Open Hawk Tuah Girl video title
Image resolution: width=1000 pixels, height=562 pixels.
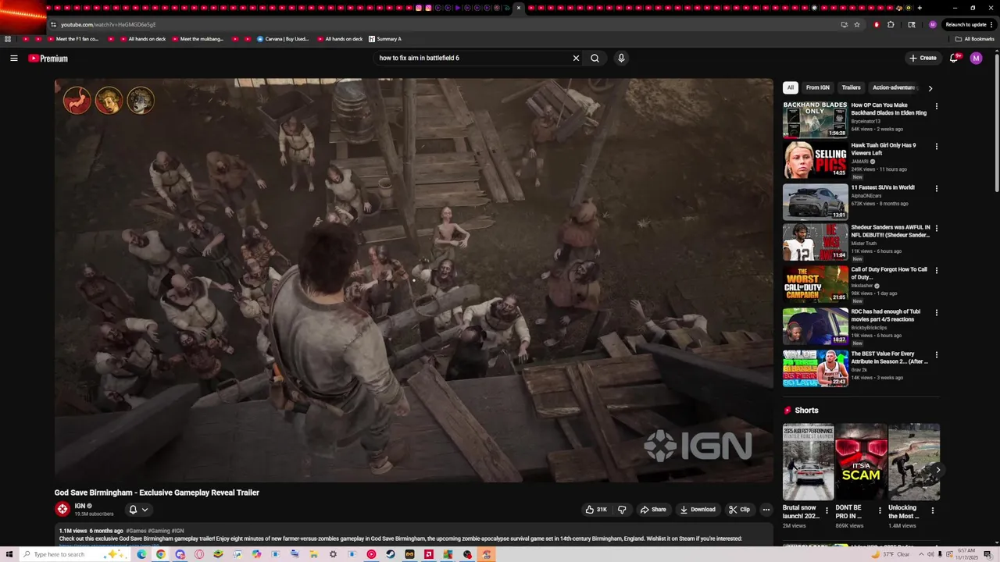[x=883, y=149]
